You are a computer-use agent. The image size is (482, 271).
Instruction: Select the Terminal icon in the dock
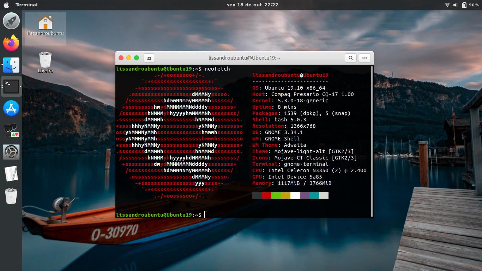[11, 86]
